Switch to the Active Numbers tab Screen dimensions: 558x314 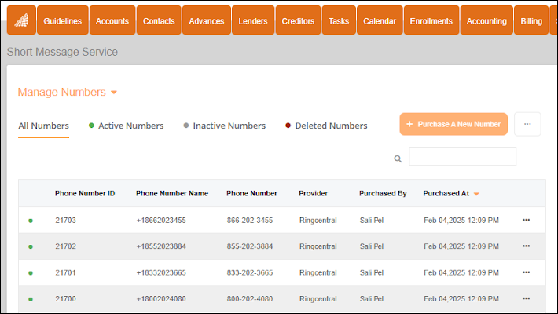tap(126, 126)
